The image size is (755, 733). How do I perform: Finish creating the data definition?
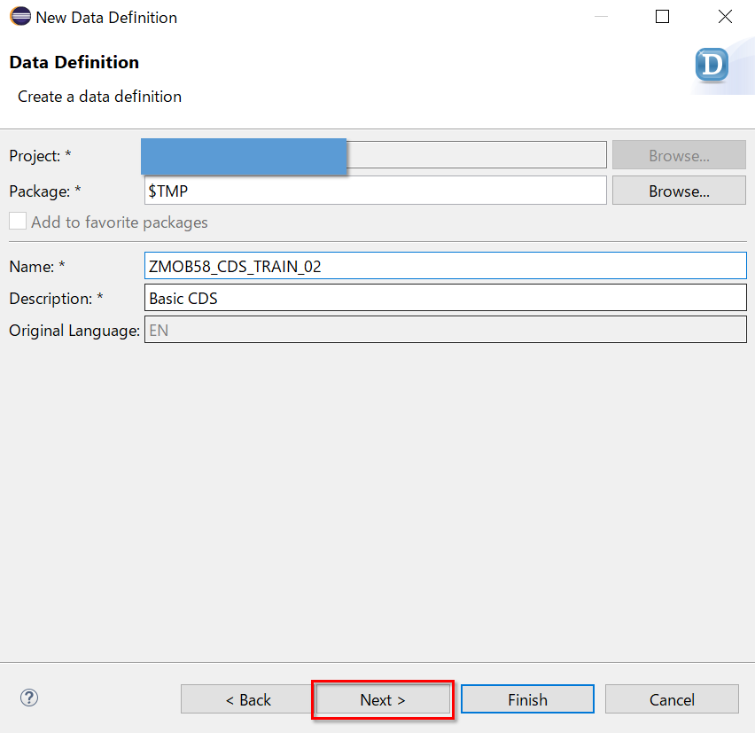pyautogui.click(x=527, y=699)
